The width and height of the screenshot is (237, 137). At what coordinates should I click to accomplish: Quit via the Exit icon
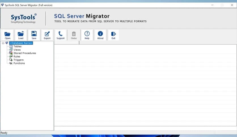pyautogui.click(x=113, y=35)
